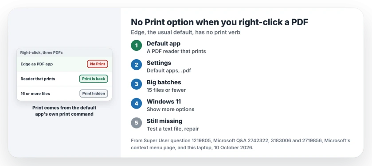Screen dimensions: 372x166
Task: Click the "Windows 11" step title
Action: [x=164, y=102]
